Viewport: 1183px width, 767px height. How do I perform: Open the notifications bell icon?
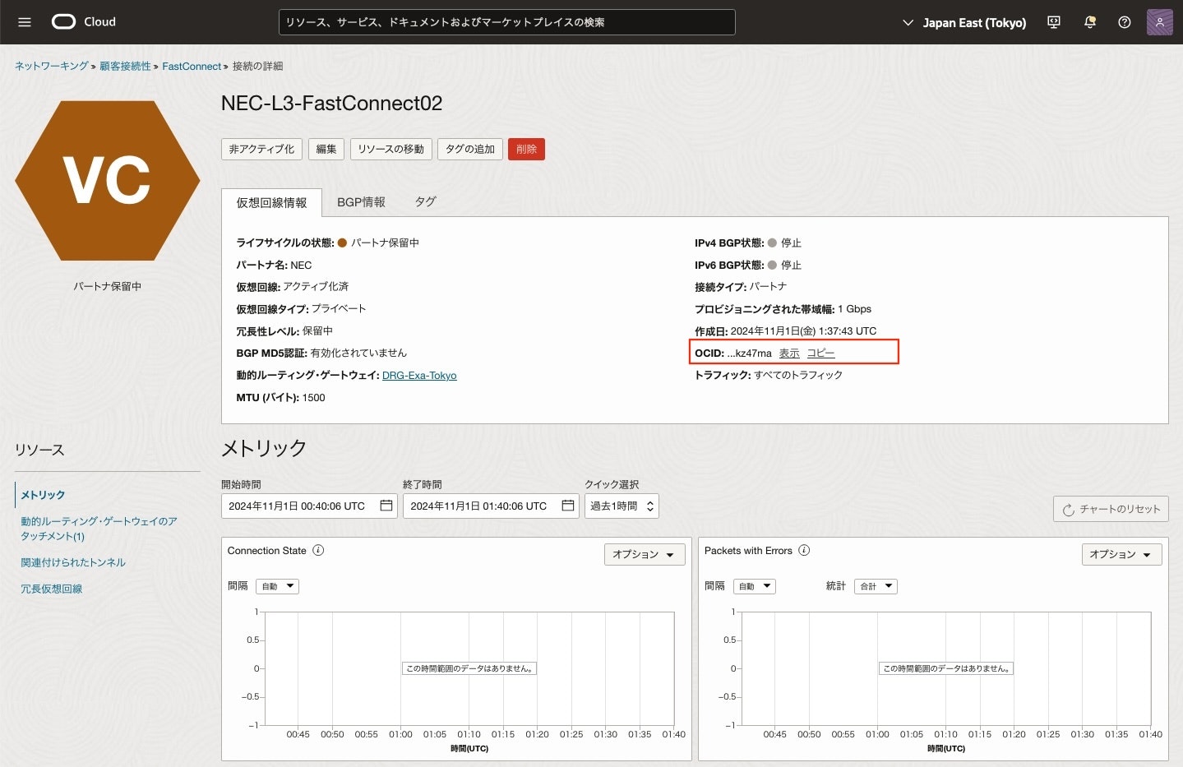(1090, 22)
